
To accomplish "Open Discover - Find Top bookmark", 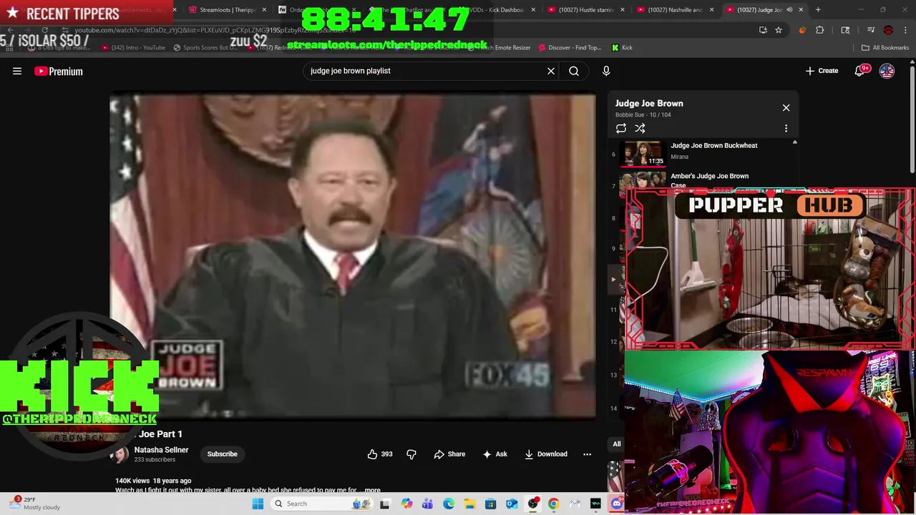I will pos(569,47).
